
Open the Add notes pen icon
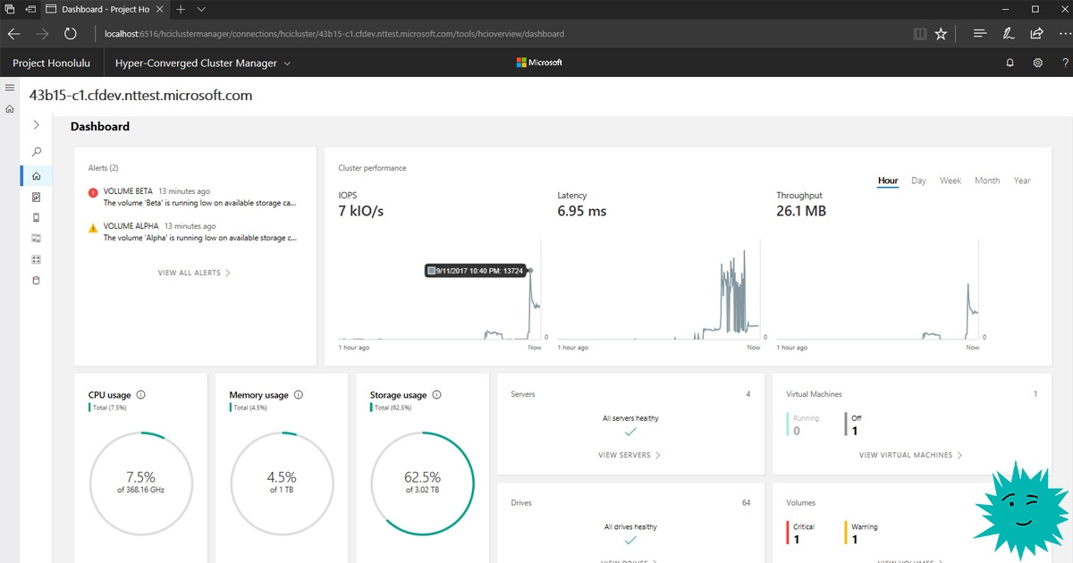tap(1008, 34)
